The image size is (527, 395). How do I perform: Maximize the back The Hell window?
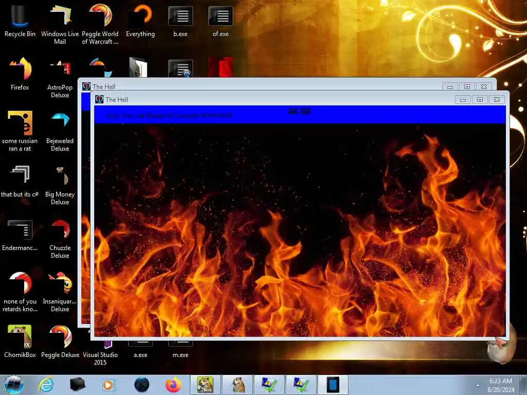pyautogui.click(x=467, y=86)
